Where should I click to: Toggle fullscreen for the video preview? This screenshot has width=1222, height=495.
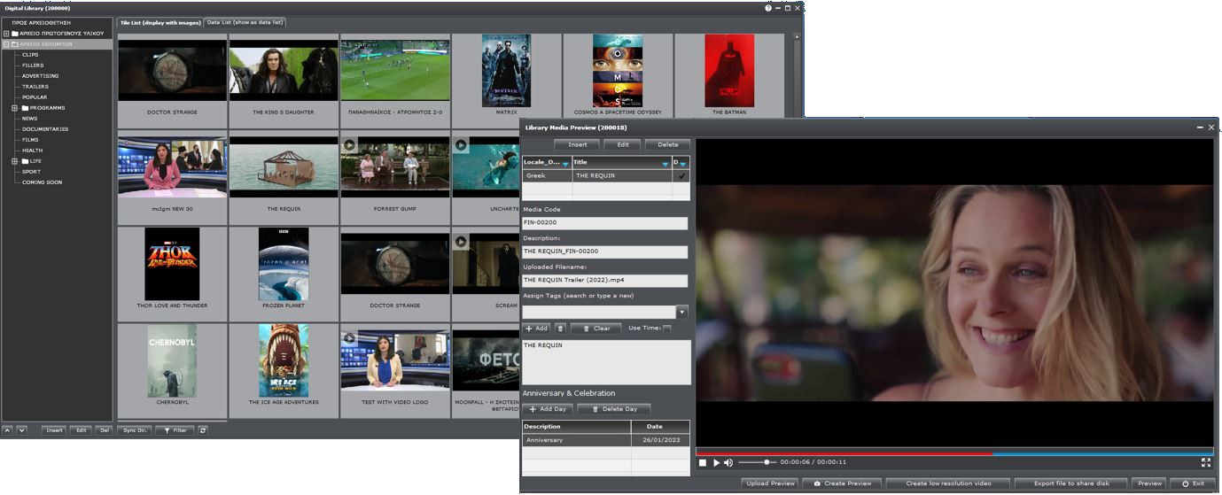1206,462
